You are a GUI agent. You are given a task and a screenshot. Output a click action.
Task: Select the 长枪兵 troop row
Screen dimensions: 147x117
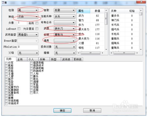point(124,34)
